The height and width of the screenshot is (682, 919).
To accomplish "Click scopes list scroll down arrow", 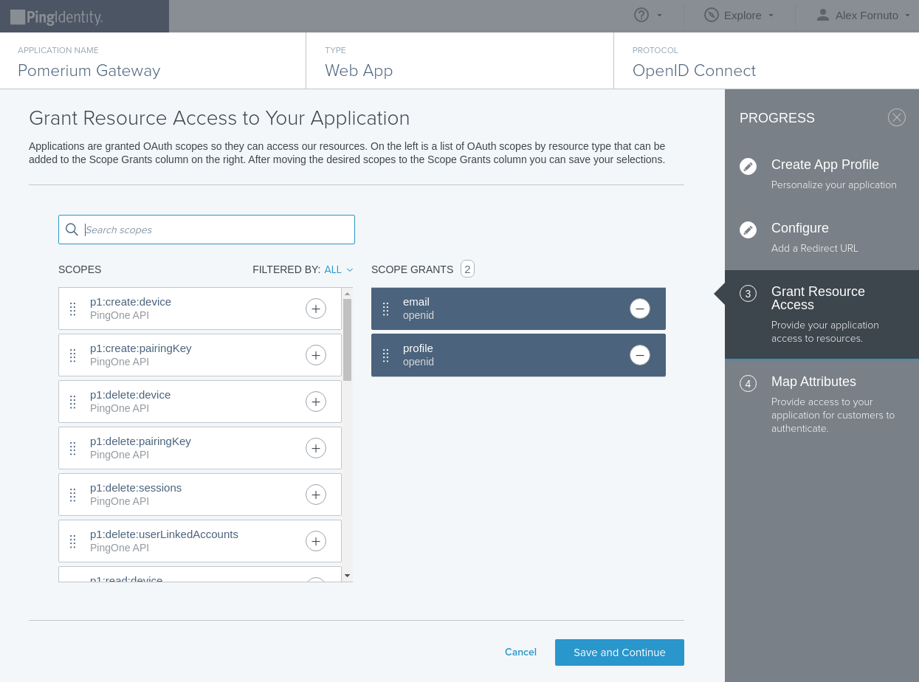I will click(x=347, y=576).
